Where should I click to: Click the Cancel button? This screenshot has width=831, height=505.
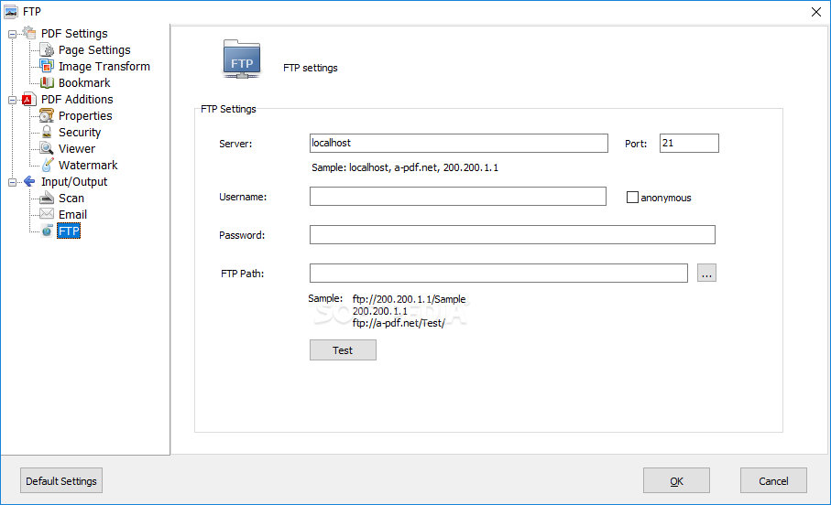click(x=773, y=480)
